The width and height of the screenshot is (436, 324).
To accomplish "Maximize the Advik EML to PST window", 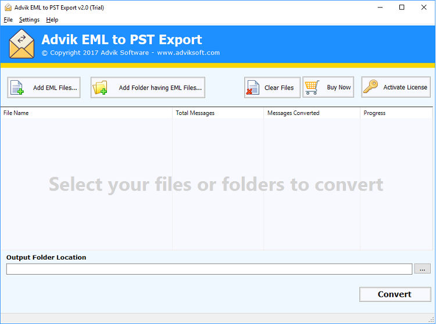I will click(402, 8).
